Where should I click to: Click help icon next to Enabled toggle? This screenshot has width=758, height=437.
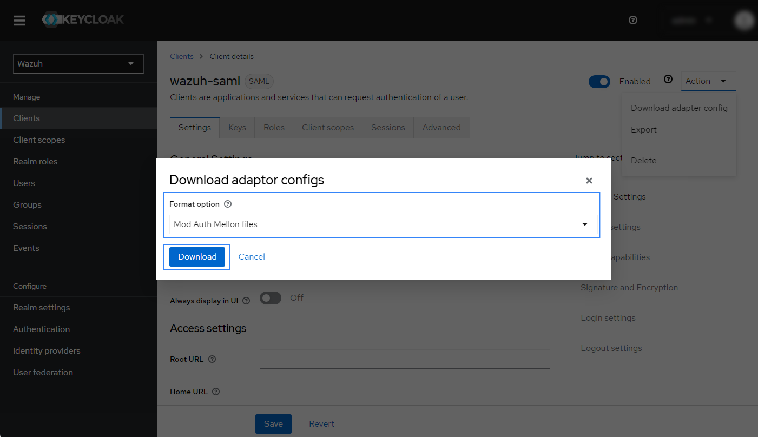tap(668, 80)
